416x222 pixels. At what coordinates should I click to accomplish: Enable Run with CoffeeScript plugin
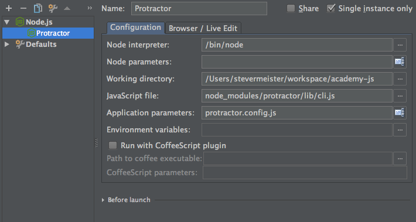pyautogui.click(x=112, y=145)
